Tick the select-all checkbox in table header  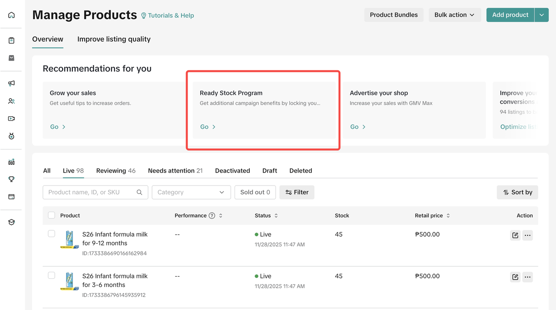pos(52,215)
